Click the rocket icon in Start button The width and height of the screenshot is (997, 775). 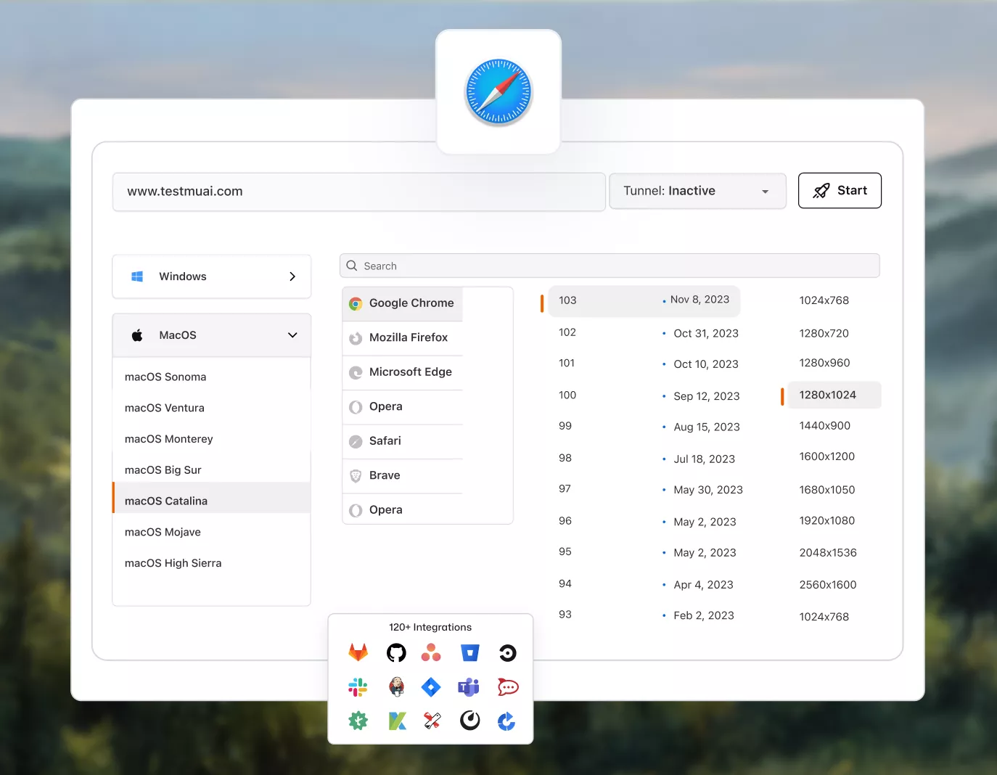pos(821,191)
